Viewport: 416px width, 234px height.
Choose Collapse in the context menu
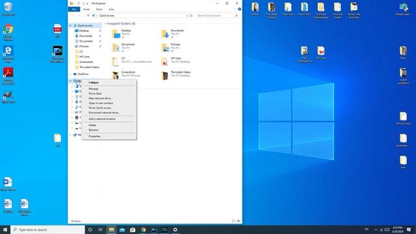(x=94, y=83)
